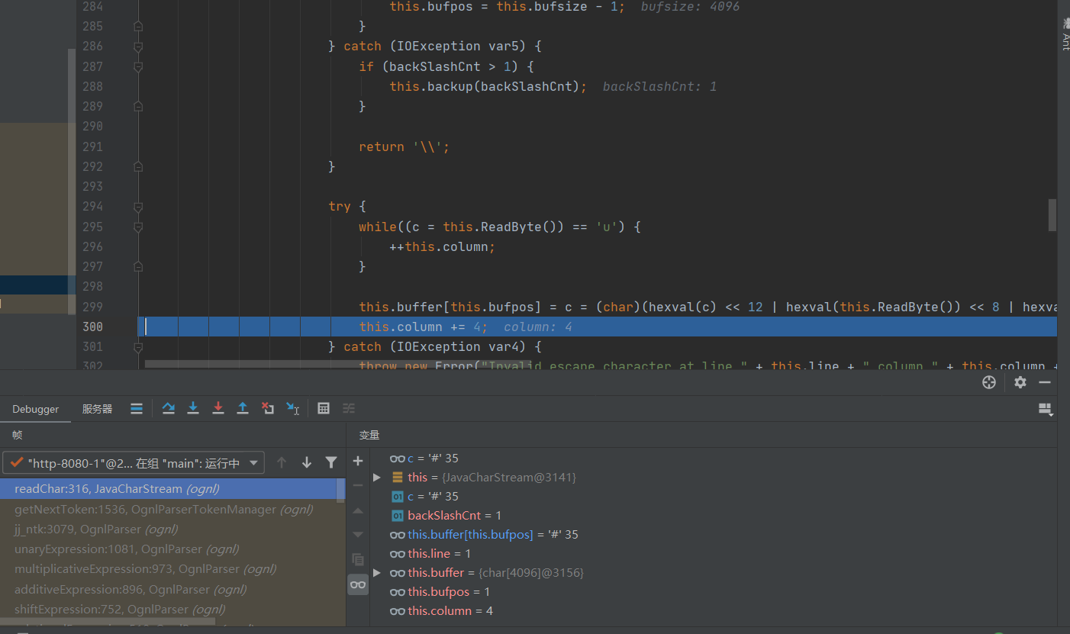Open the layout settings icon
The width and height of the screenshot is (1070, 634).
coord(1046,410)
